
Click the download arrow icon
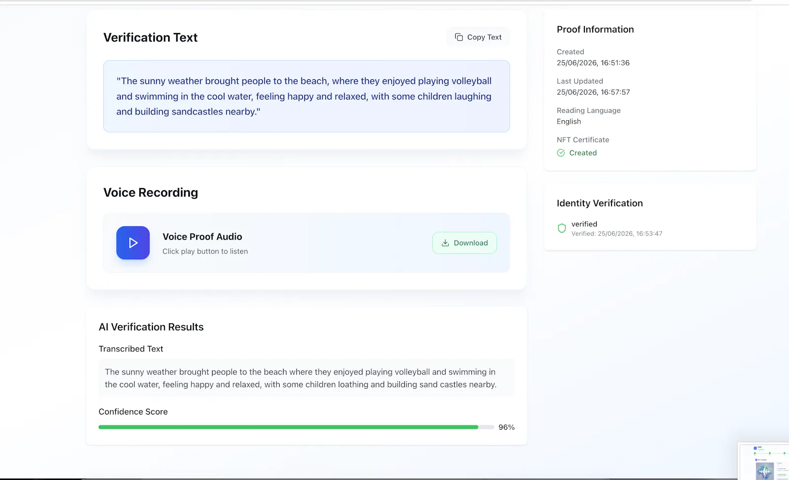coord(445,243)
